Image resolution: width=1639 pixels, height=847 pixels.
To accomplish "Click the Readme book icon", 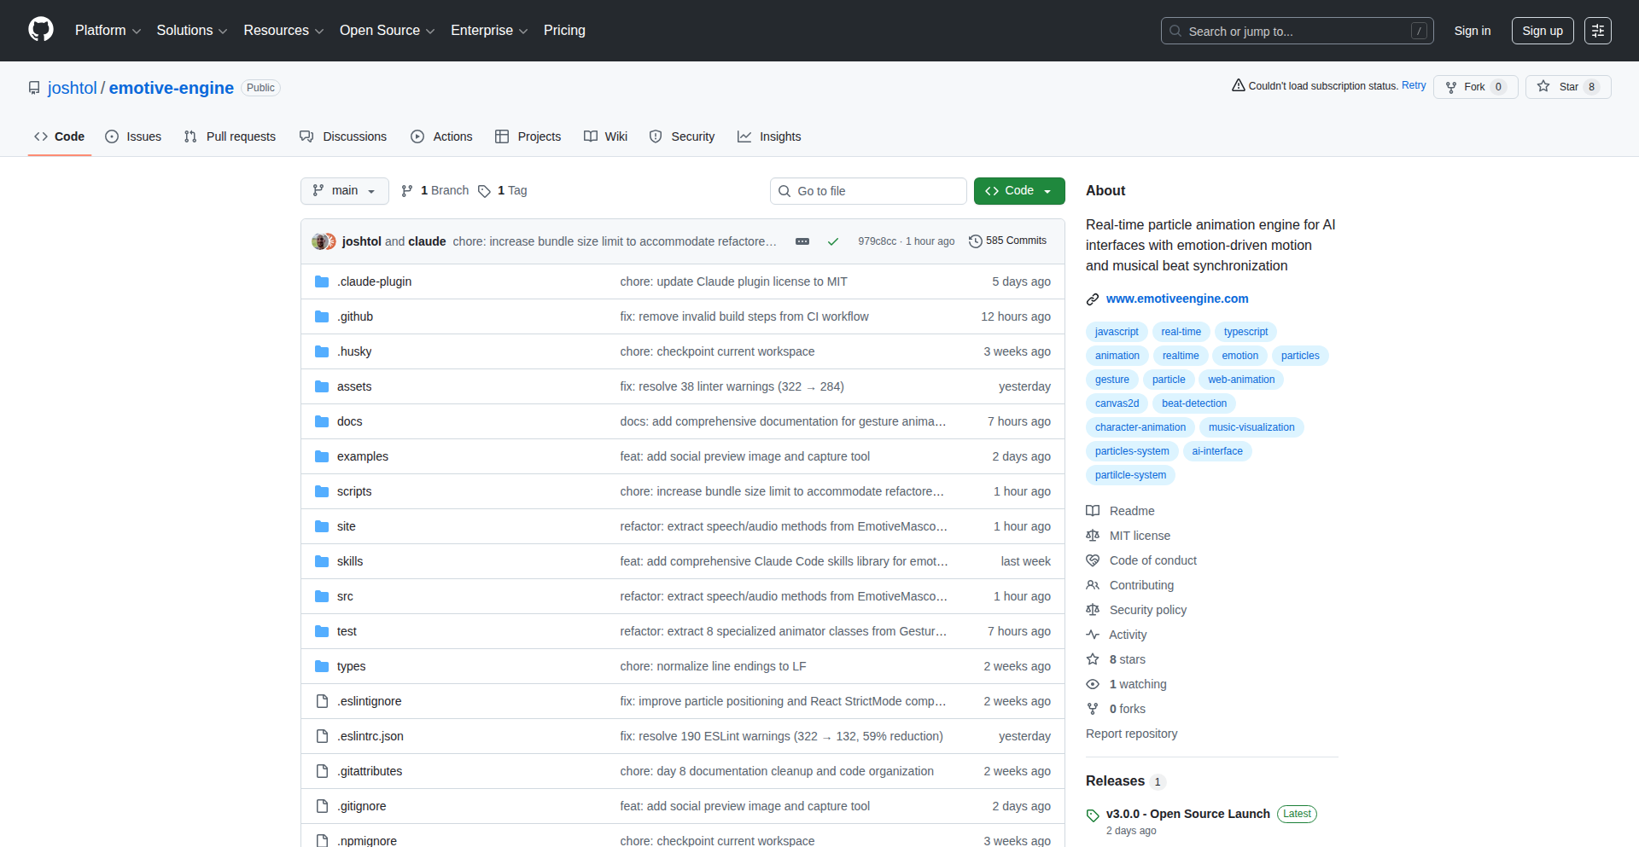I will (1093, 511).
